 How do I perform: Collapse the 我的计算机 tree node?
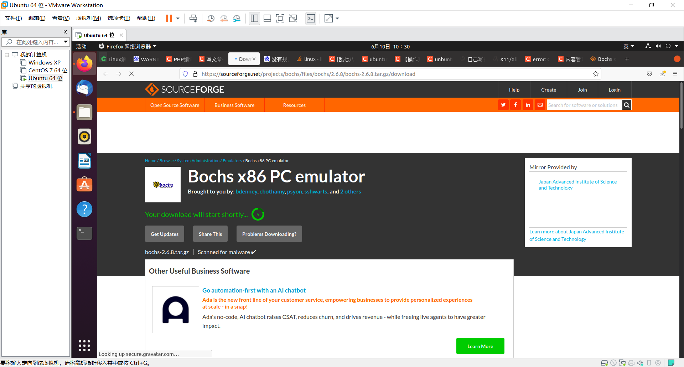point(7,55)
